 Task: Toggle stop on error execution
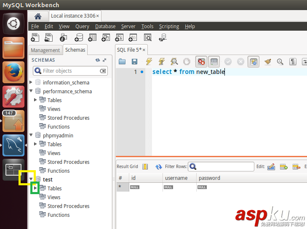click(201, 62)
